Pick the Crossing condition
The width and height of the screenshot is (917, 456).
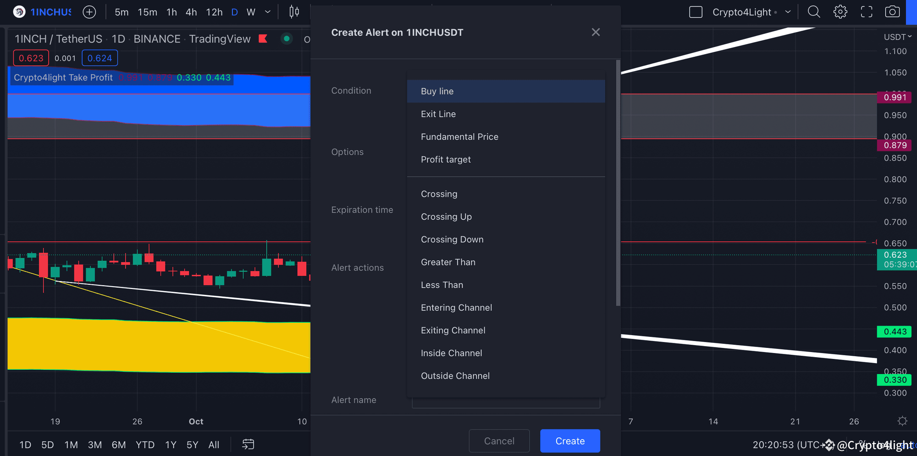coord(506,194)
